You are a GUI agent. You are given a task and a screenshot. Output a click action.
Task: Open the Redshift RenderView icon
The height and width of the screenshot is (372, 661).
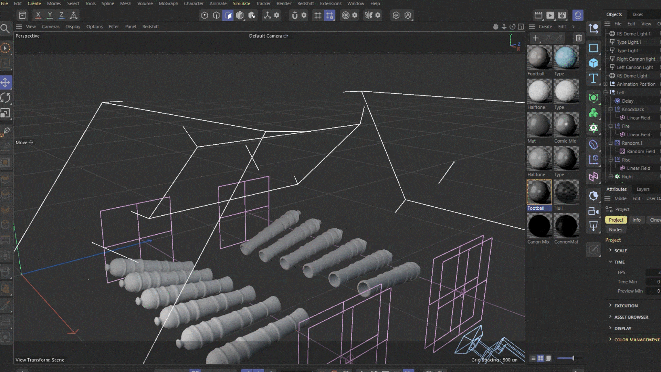(x=578, y=15)
